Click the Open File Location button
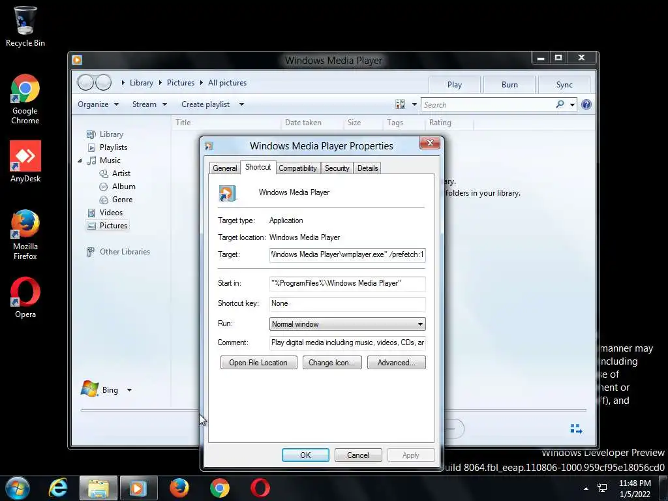 (258, 363)
